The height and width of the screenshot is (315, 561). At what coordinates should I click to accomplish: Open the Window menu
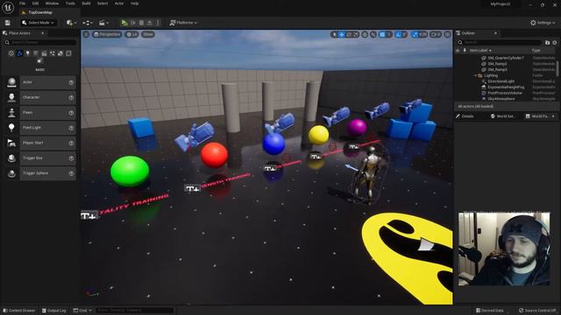click(x=52, y=3)
